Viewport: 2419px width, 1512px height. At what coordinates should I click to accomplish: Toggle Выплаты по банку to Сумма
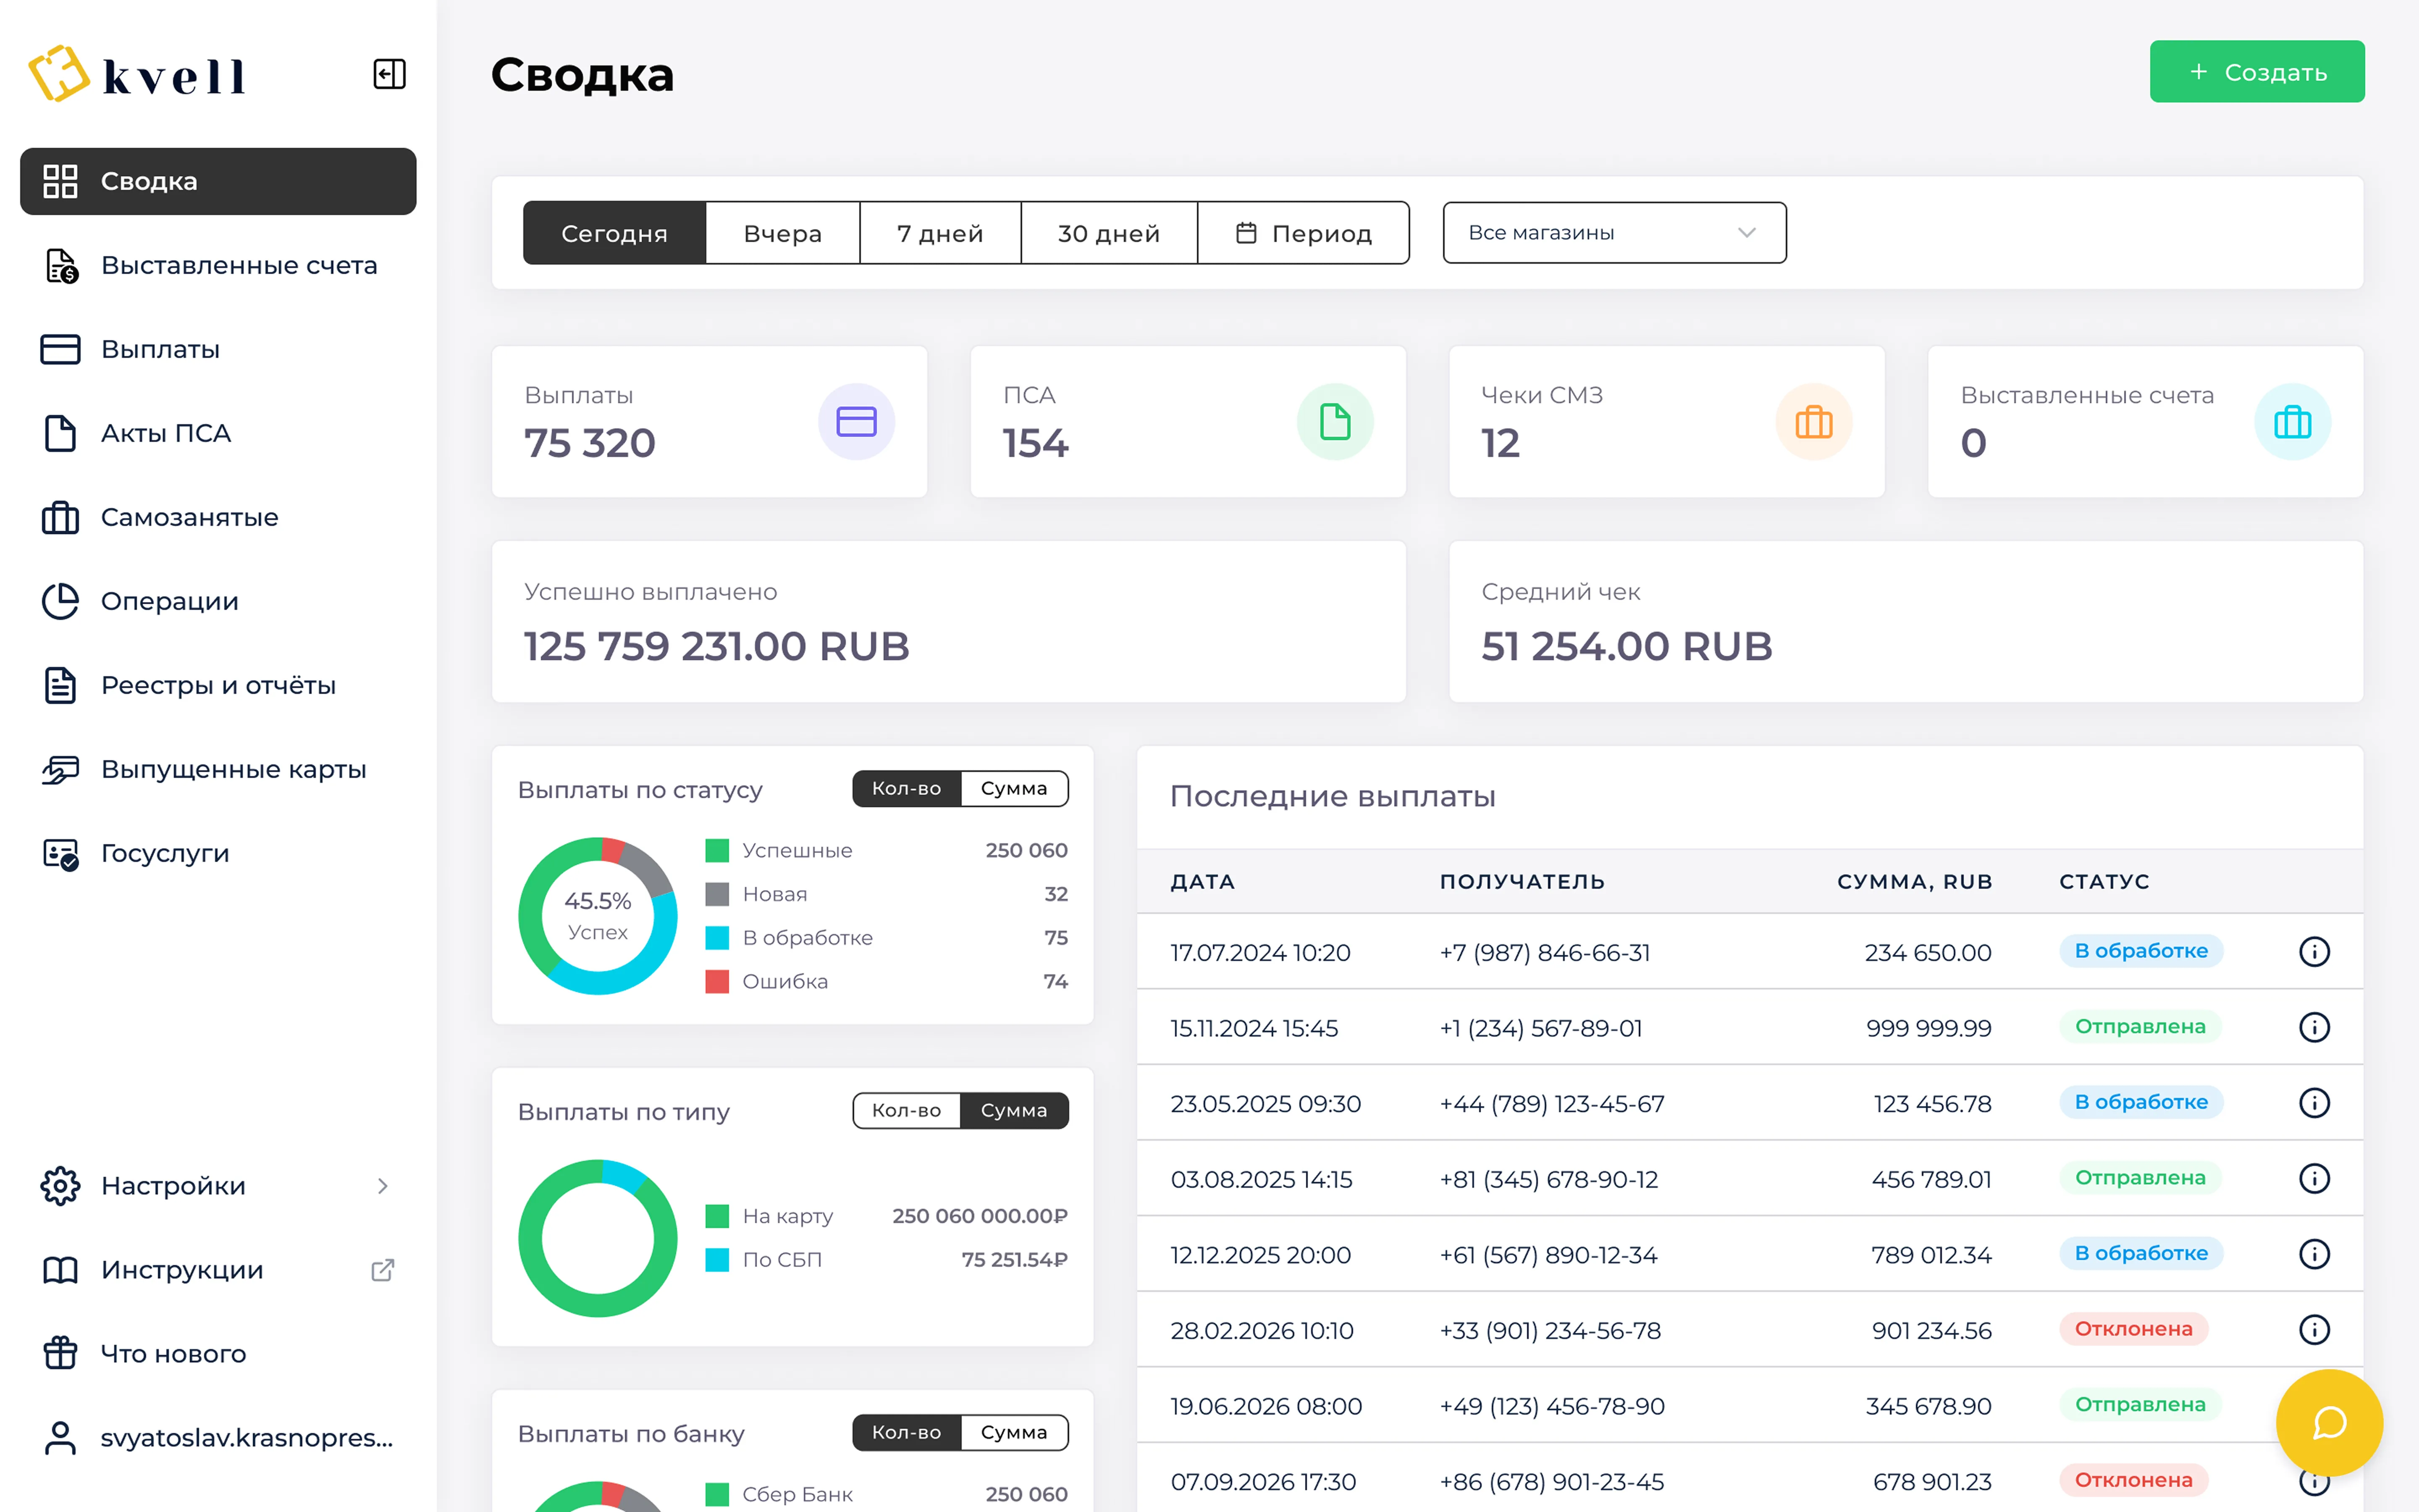pos(1013,1432)
